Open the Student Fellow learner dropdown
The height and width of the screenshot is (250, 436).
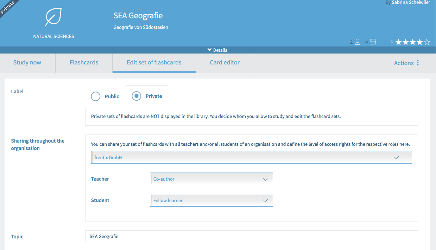pyautogui.click(x=211, y=200)
